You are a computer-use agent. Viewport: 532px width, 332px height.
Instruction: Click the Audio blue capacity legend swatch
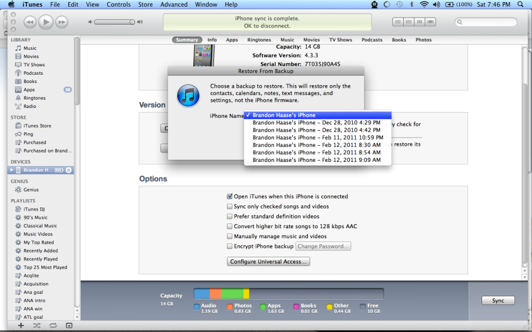pos(196,307)
